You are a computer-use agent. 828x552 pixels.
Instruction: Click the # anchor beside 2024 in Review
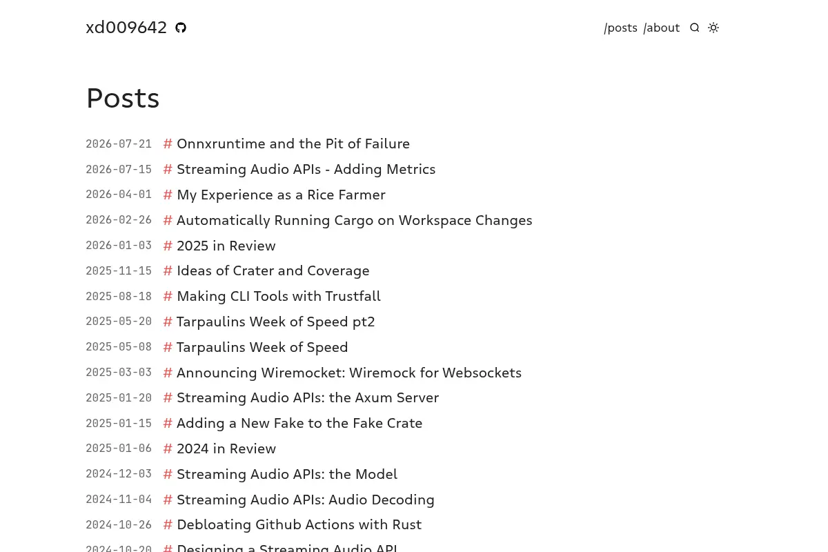point(168,448)
